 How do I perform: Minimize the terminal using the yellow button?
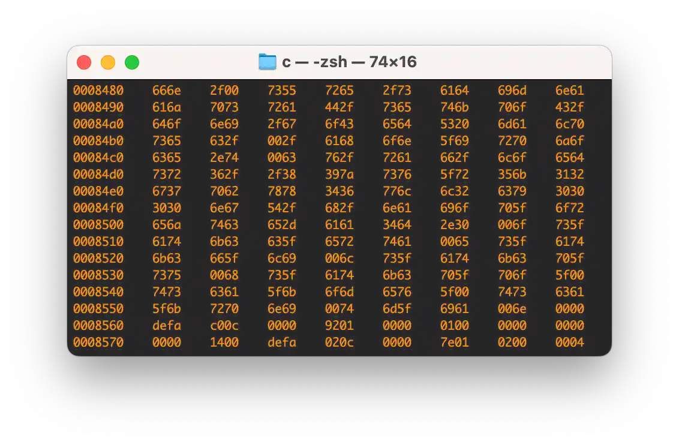(108, 62)
